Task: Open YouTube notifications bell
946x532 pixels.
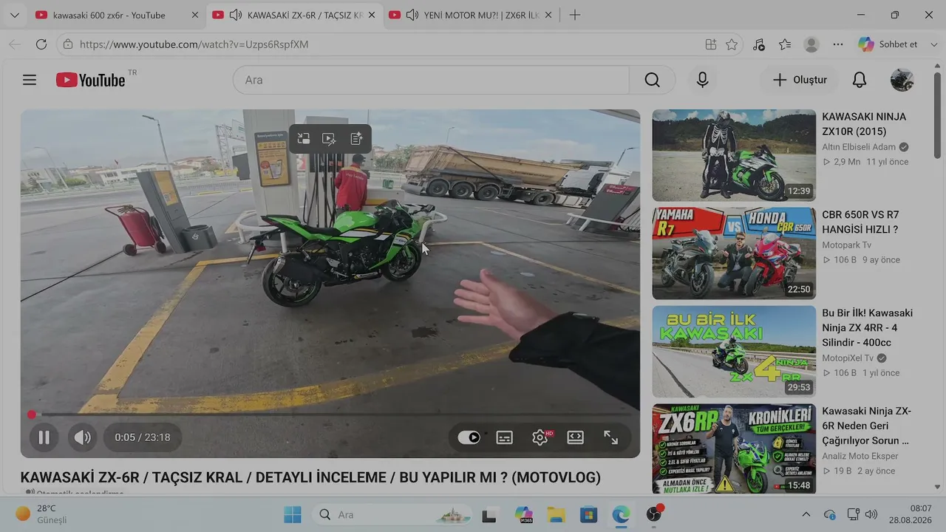Action: click(860, 80)
